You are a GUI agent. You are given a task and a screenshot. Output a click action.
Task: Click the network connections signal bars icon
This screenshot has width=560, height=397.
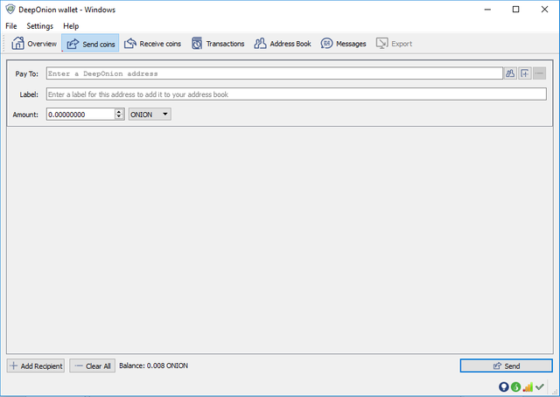tap(528, 387)
